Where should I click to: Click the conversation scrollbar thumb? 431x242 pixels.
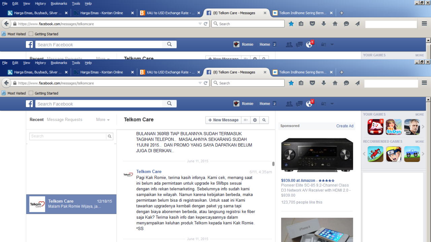tap(273, 164)
